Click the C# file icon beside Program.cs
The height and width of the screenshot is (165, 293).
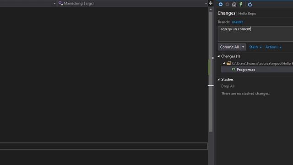click(233, 69)
